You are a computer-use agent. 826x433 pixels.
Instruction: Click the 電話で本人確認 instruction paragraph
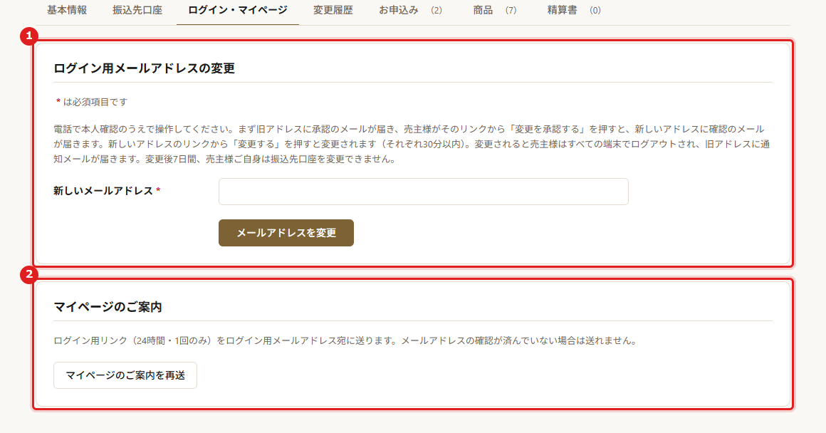click(412, 144)
